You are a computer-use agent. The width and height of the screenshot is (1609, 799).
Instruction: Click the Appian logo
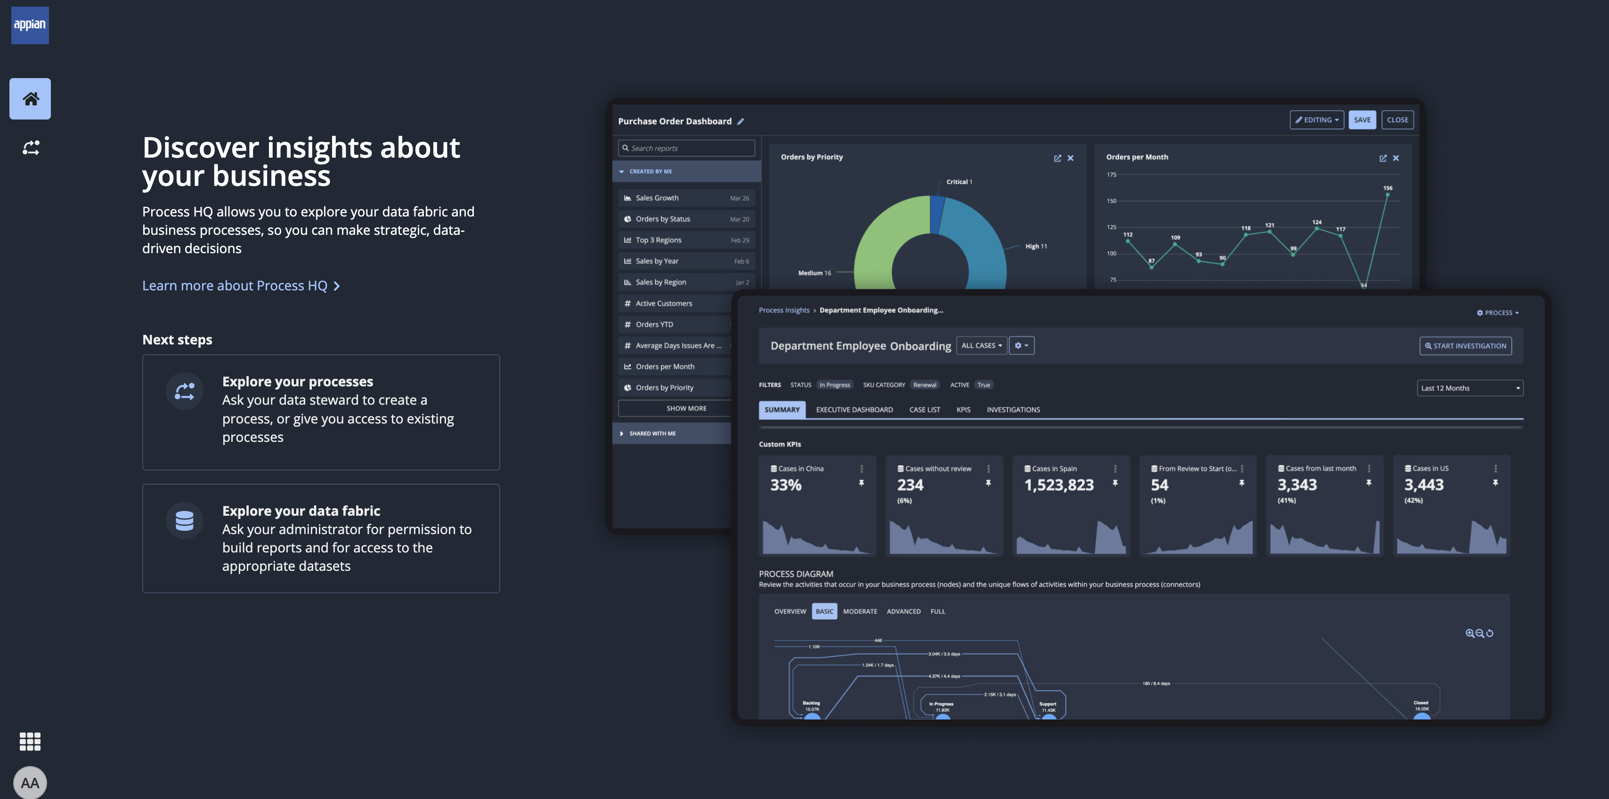[x=30, y=25]
